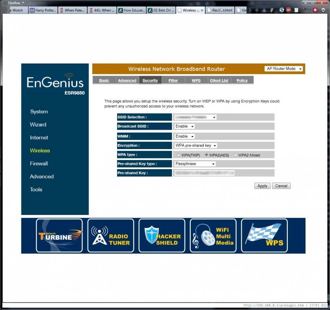
Task: Open the Pre-shared Key type dropdown
Action: pos(195,164)
